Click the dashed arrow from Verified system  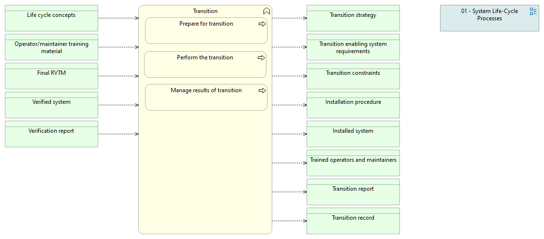point(118,105)
